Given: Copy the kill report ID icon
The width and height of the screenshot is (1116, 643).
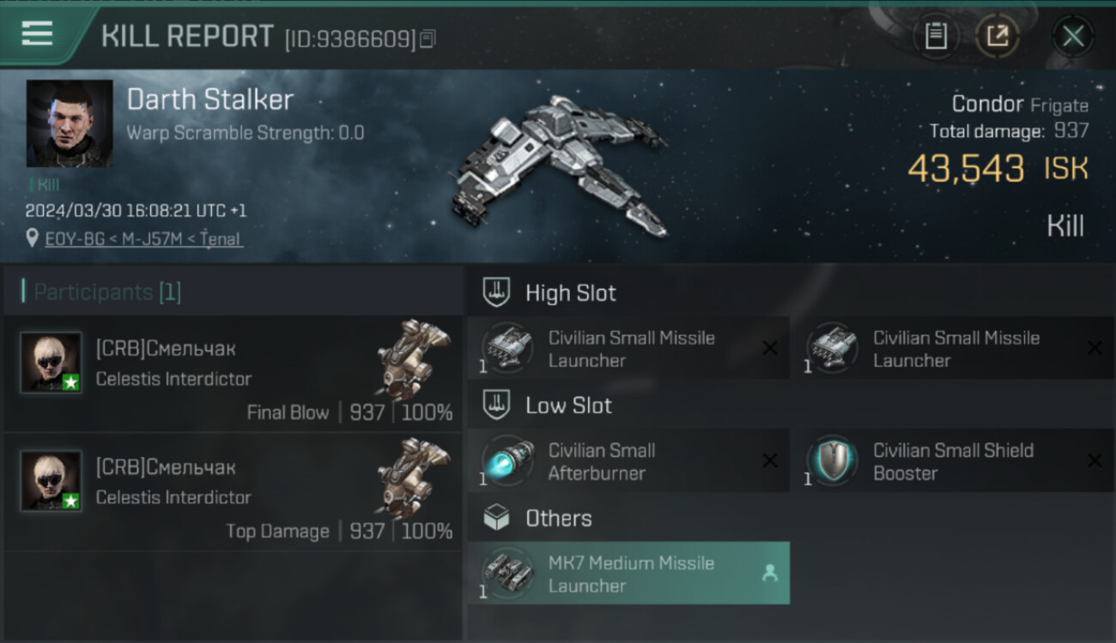Looking at the screenshot, I should 428,39.
